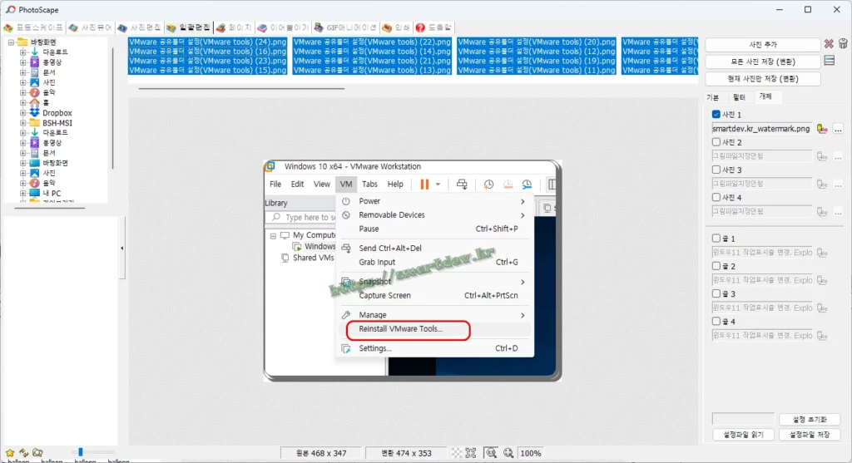This screenshot has height=463, width=852.
Task: Enable the 글 4 checkbox
Action: coord(716,322)
